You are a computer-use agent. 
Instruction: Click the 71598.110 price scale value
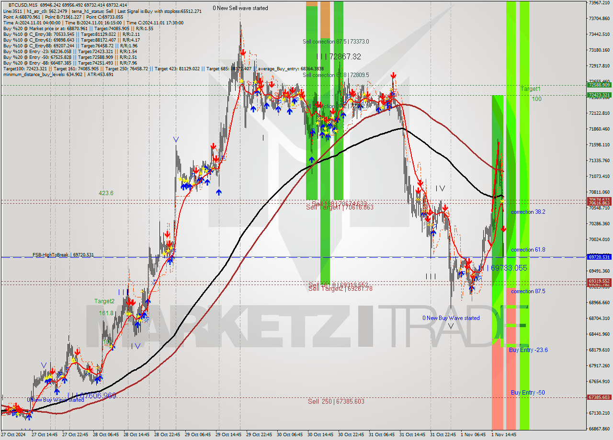pyautogui.click(x=599, y=144)
